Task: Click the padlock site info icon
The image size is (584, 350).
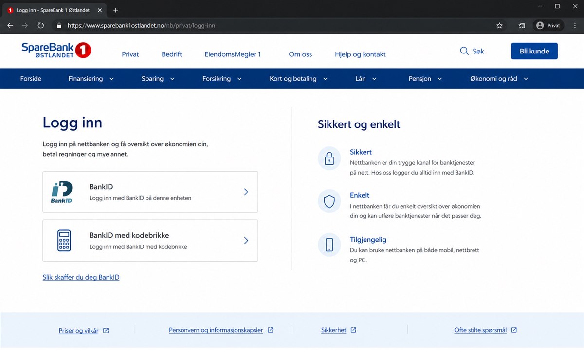Action: point(59,26)
